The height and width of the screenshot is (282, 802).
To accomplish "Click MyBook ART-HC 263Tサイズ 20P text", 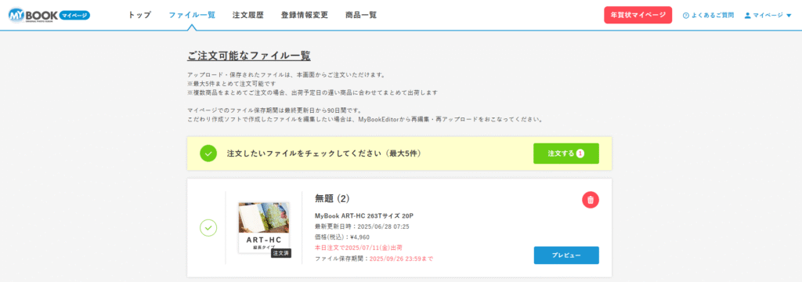I will pos(363,216).
